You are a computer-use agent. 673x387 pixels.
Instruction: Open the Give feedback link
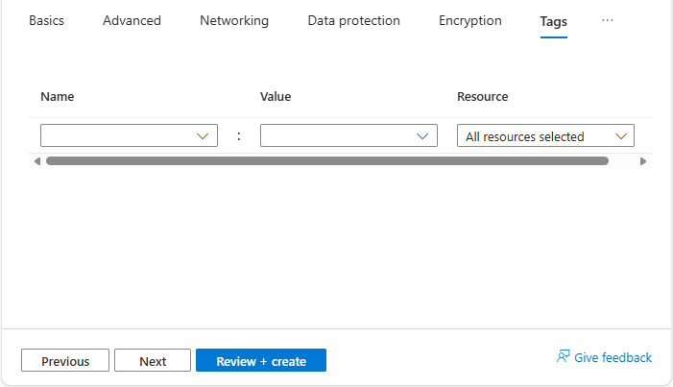[613, 357]
